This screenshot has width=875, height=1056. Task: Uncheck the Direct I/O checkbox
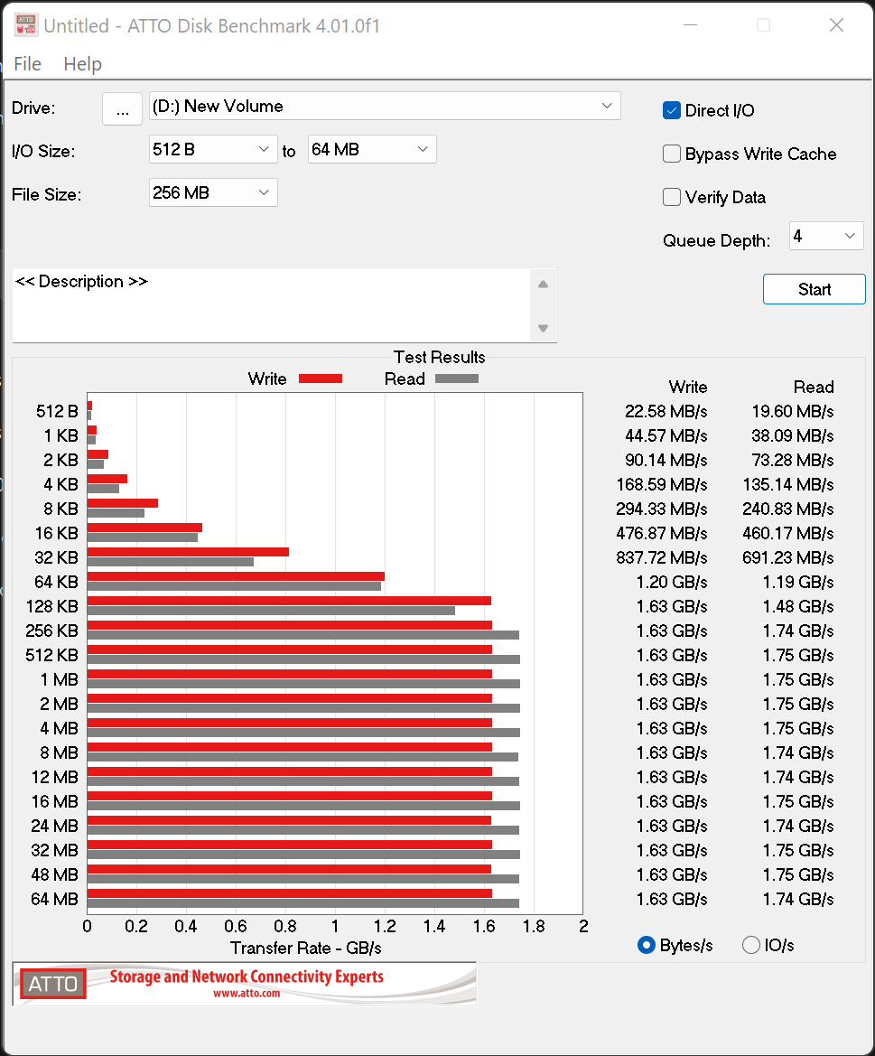(672, 110)
